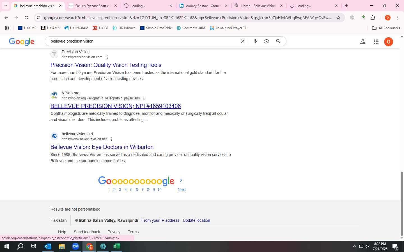Open the bookmarks apps grid icon
404x252 pixels.
tap(7, 28)
